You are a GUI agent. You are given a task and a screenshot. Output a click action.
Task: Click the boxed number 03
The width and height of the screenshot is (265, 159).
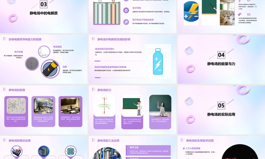(x=44, y=4)
